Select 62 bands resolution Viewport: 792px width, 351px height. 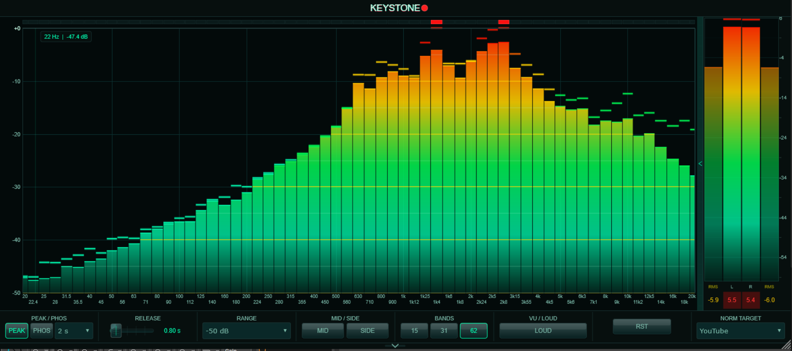pos(474,331)
